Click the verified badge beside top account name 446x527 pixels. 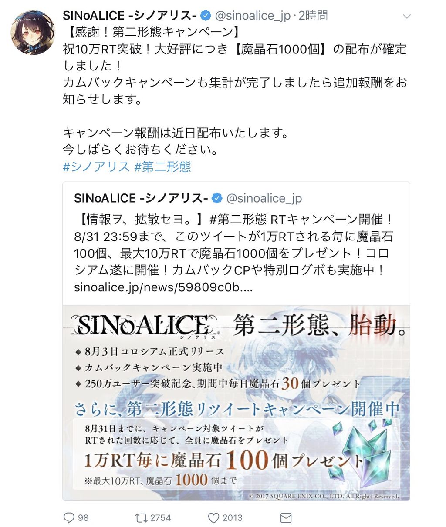(x=206, y=16)
